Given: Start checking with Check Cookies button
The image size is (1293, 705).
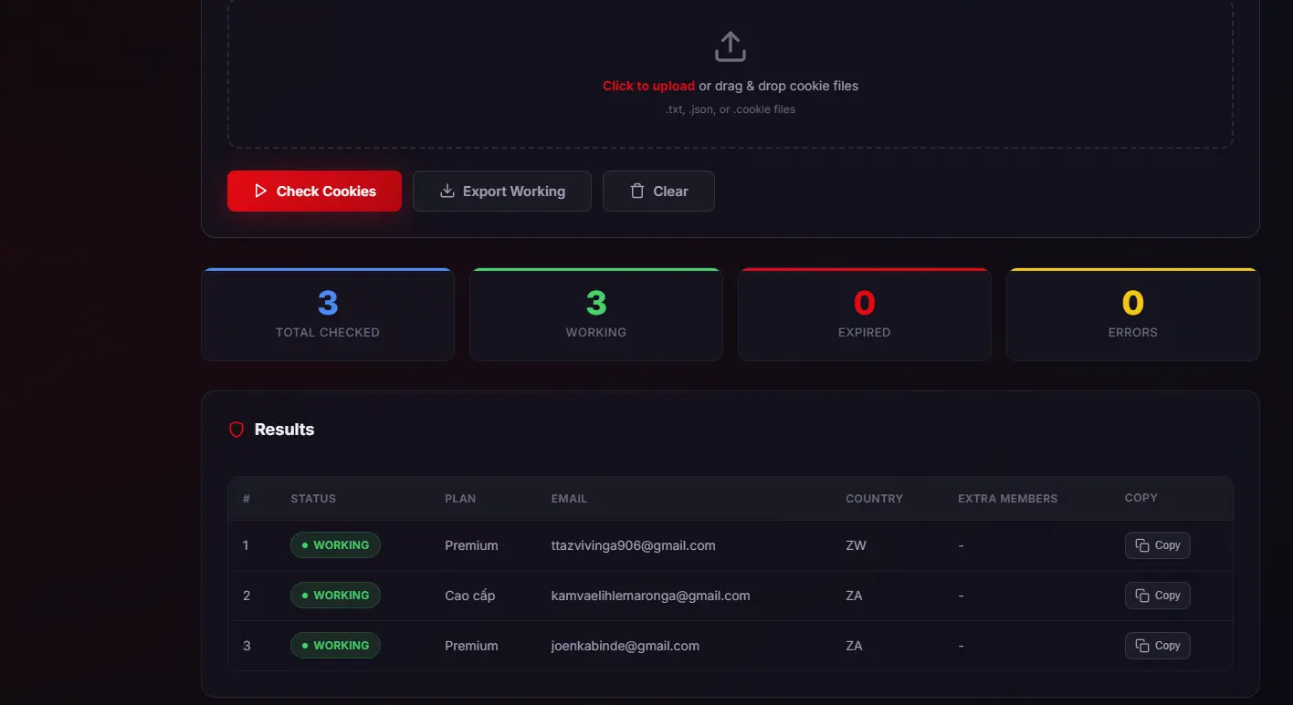Looking at the screenshot, I should (314, 191).
